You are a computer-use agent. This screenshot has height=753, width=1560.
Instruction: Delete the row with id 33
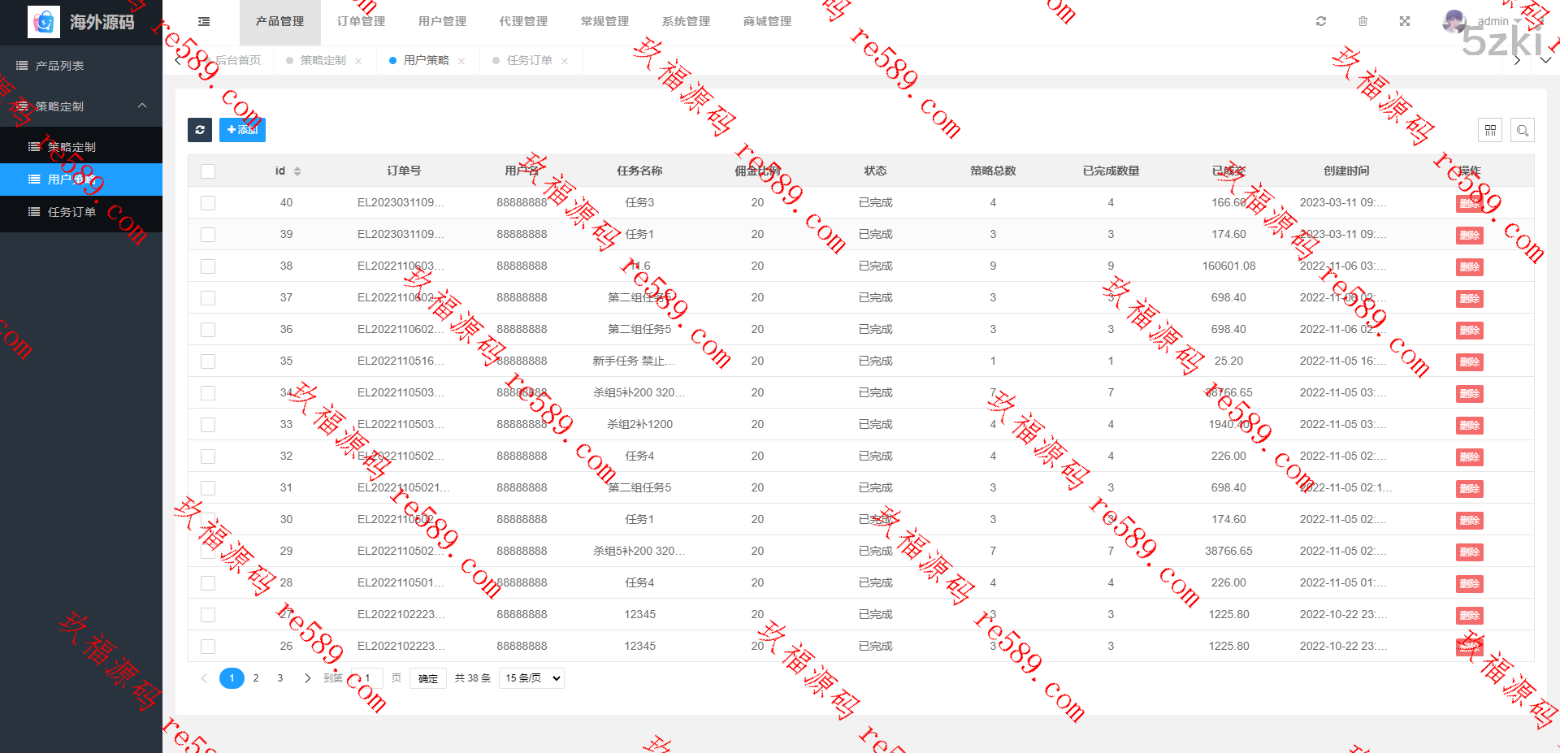click(1469, 426)
